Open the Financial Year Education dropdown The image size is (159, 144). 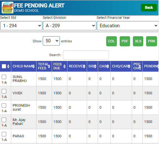click(x=128, y=26)
